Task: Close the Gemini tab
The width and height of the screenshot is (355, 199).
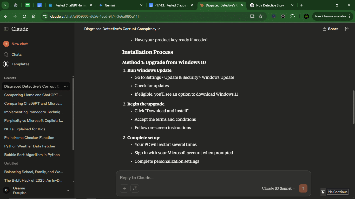Action: coord(141,5)
